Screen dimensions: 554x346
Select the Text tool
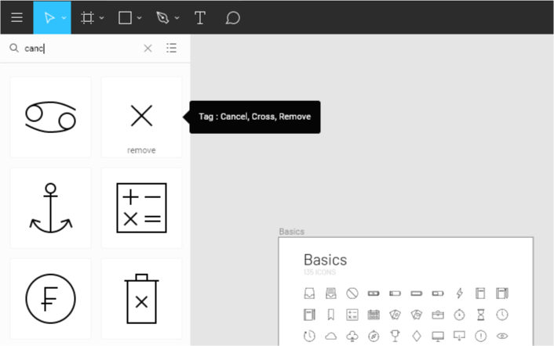(x=200, y=18)
